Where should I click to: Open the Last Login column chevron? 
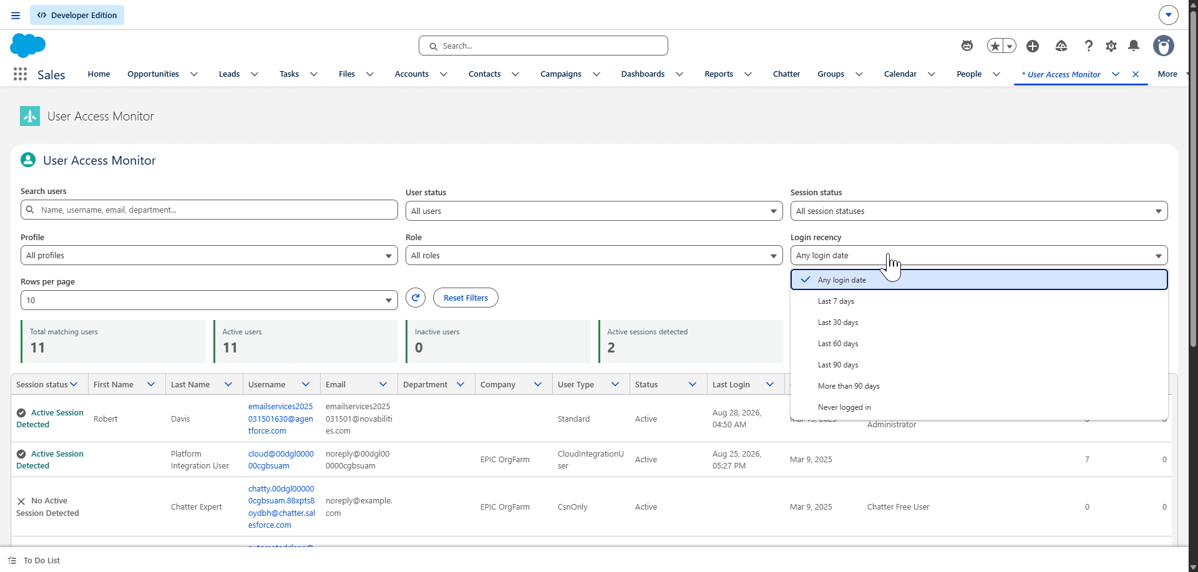pyautogui.click(x=770, y=384)
